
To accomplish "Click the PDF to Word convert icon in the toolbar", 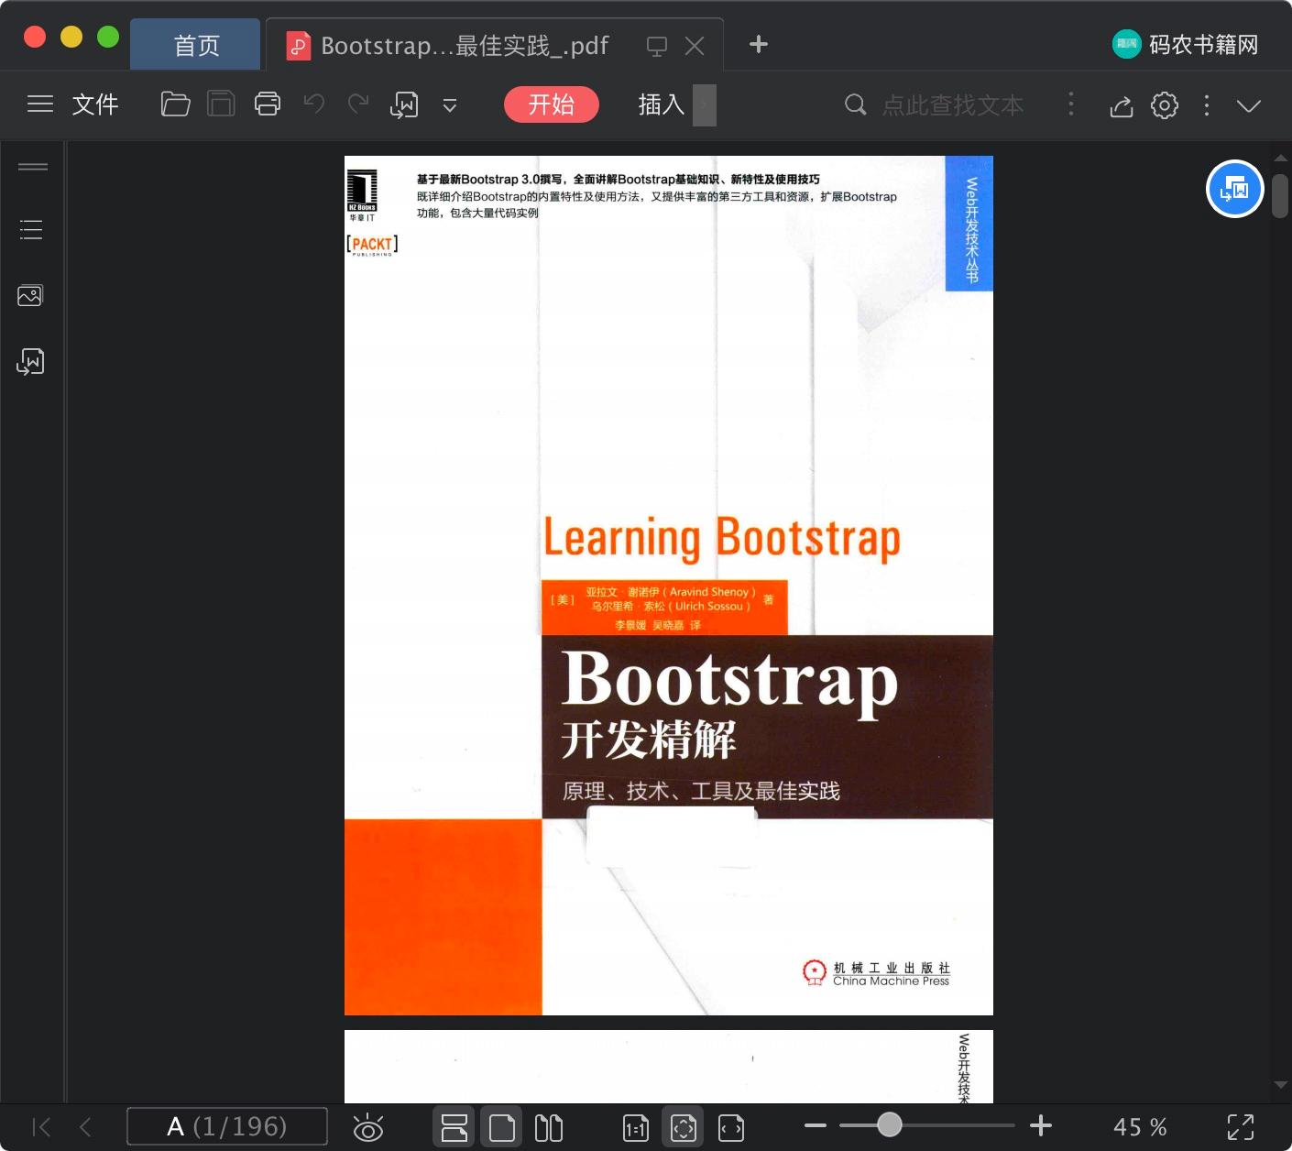I will [x=404, y=105].
